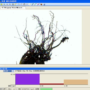90x90 pixels.
Task: Select the yellow pencil line tool
Action: [30, 4]
